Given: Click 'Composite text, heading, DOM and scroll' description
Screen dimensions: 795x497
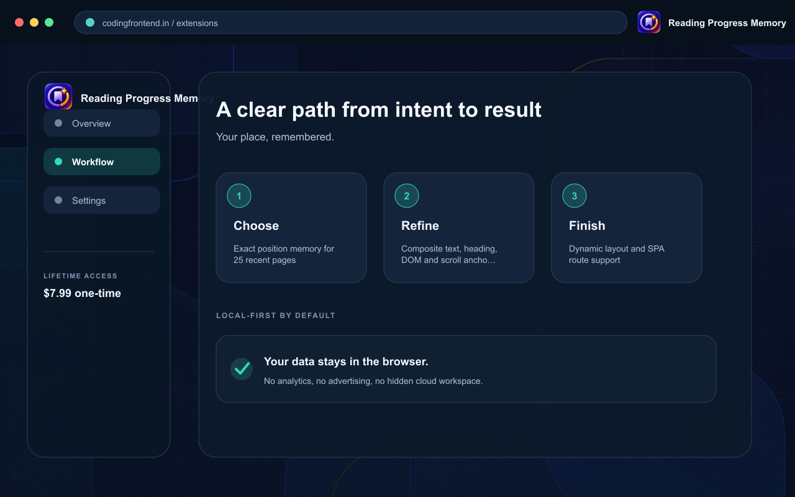Looking at the screenshot, I should pyautogui.click(x=449, y=254).
